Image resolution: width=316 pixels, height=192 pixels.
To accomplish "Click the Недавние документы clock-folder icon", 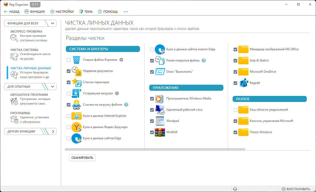I will click(x=77, y=71).
